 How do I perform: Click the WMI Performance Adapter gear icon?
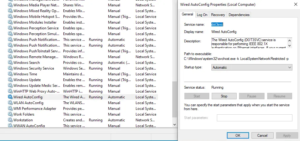[x=10, y=109]
